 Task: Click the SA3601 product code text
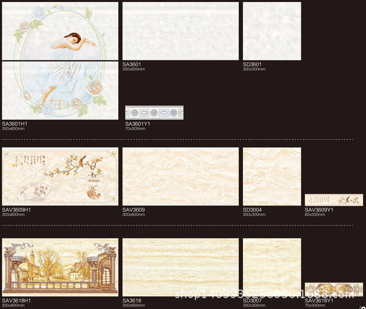click(131, 64)
